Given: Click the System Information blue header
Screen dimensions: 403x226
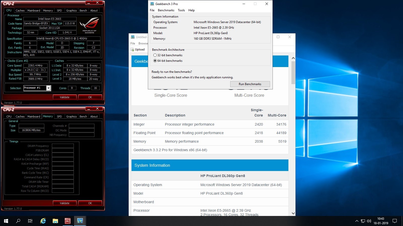Looking at the screenshot, I should click(210, 165).
